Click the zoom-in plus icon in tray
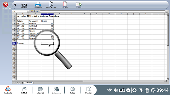This screenshot has height=95, width=170. (134, 90)
